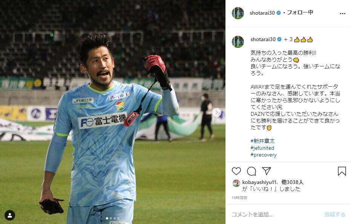Click 投稿する post button

click(x=335, y=215)
